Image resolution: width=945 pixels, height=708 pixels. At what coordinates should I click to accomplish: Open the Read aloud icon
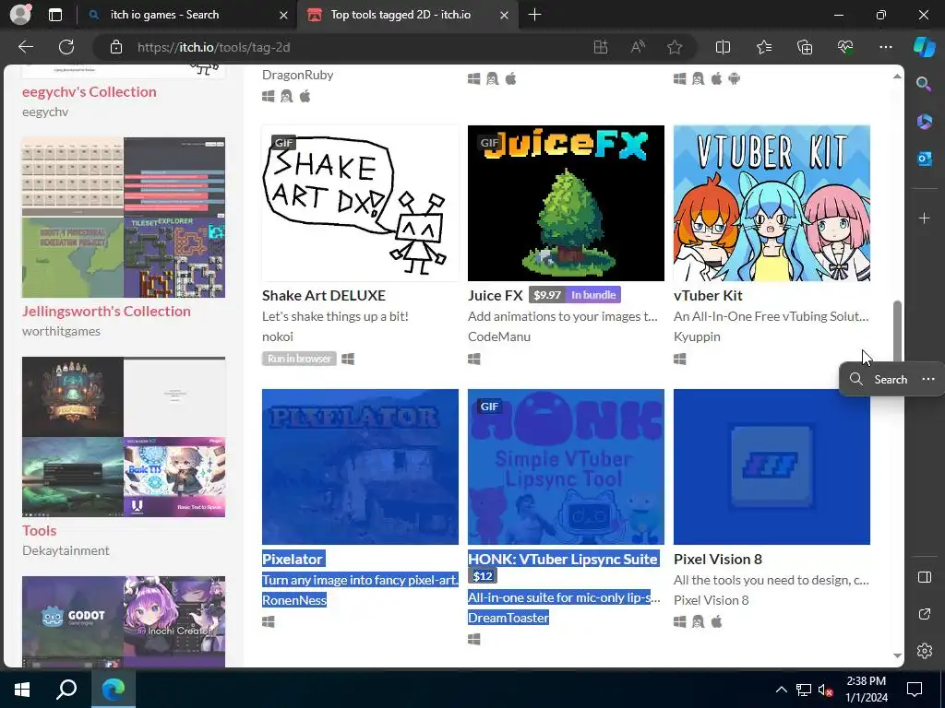click(x=638, y=47)
